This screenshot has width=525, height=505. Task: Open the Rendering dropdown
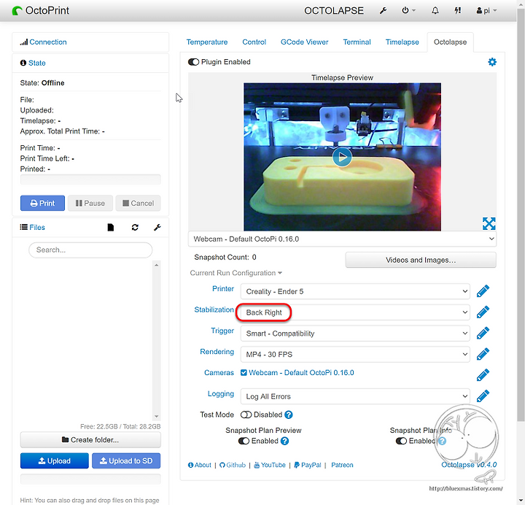[x=355, y=354]
